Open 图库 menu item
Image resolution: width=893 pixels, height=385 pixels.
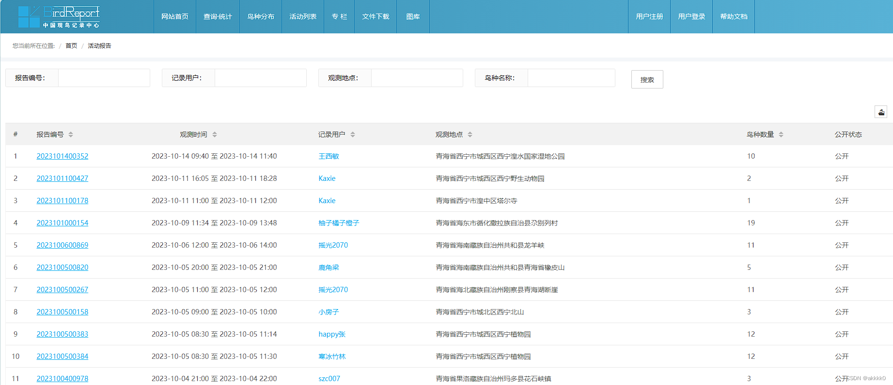tap(413, 16)
